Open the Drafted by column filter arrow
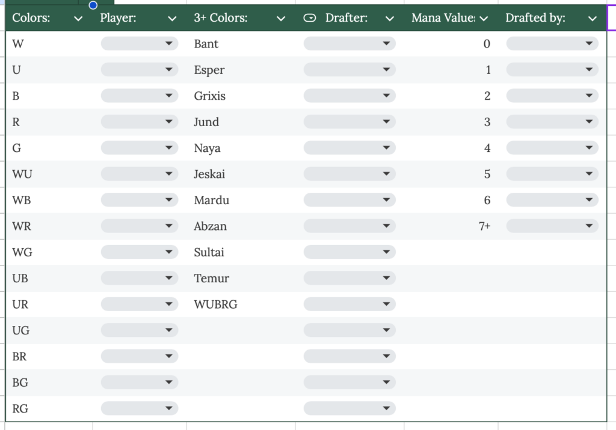This screenshot has height=430, width=616. [592, 19]
